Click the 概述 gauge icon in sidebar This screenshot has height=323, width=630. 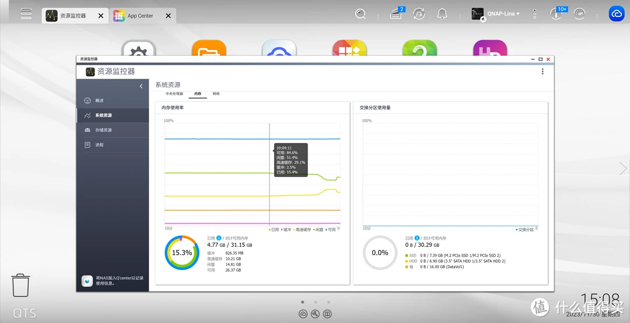[x=87, y=101]
